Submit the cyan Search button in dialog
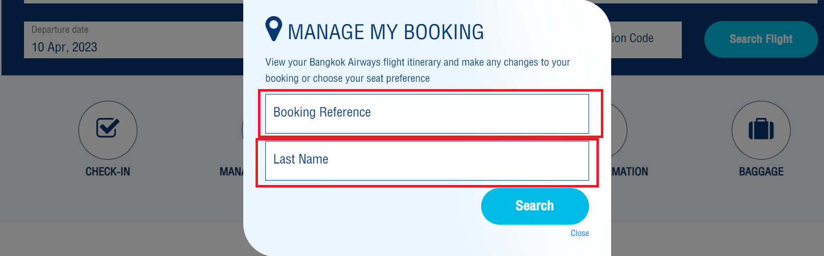Image resolution: width=824 pixels, height=256 pixels. point(535,206)
